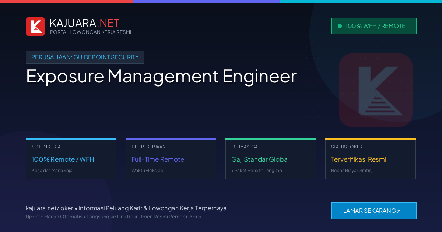The height and width of the screenshot is (232, 442).
Task: Follow the kajuara.net/loker footer link text
Action: (49, 208)
